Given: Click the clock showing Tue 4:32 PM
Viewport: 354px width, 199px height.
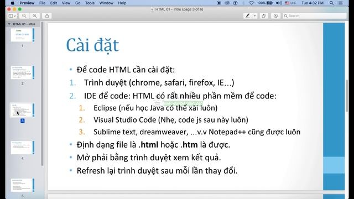Looking at the screenshot, I should click(313, 3).
